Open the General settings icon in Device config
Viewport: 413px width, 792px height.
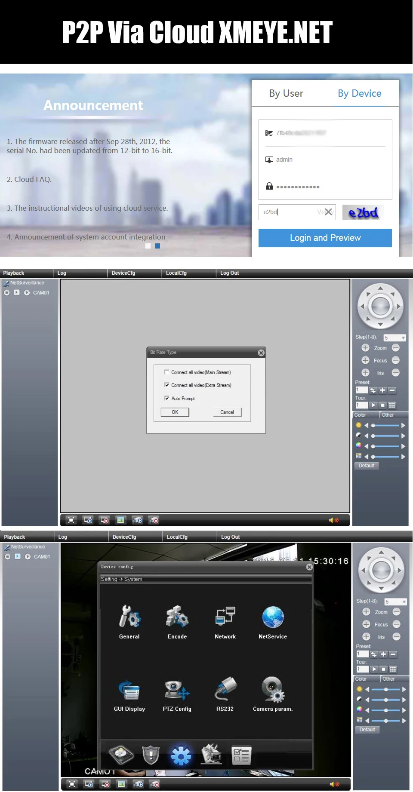coord(129,616)
